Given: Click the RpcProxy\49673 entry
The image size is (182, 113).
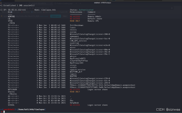Looking at the screenshot, I should (x=77, y=59).
